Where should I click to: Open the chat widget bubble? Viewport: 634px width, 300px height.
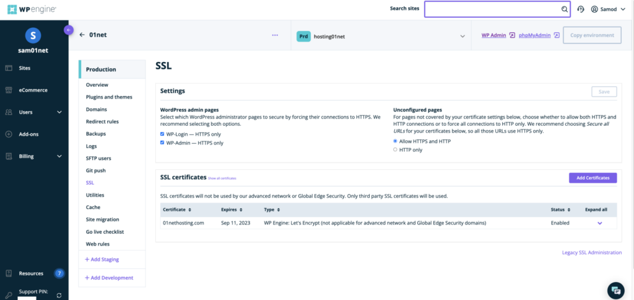click(616, 290)
